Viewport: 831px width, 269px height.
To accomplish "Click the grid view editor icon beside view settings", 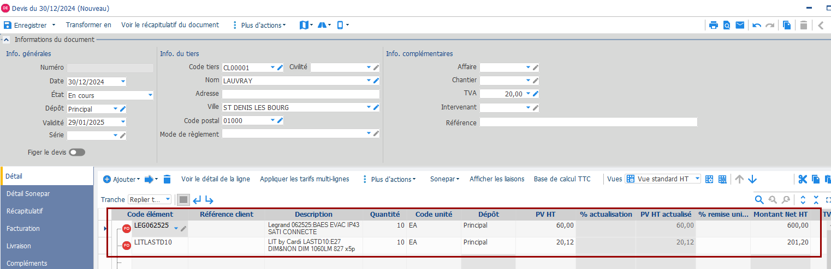I will pos(722,179).
